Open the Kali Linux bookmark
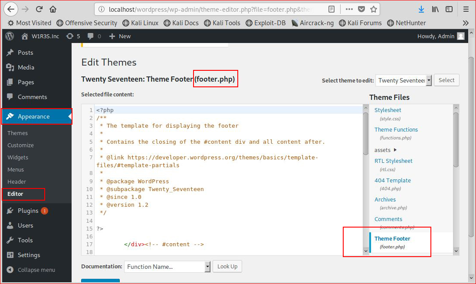Screen dimensions: 476x284 coord(141,23)
